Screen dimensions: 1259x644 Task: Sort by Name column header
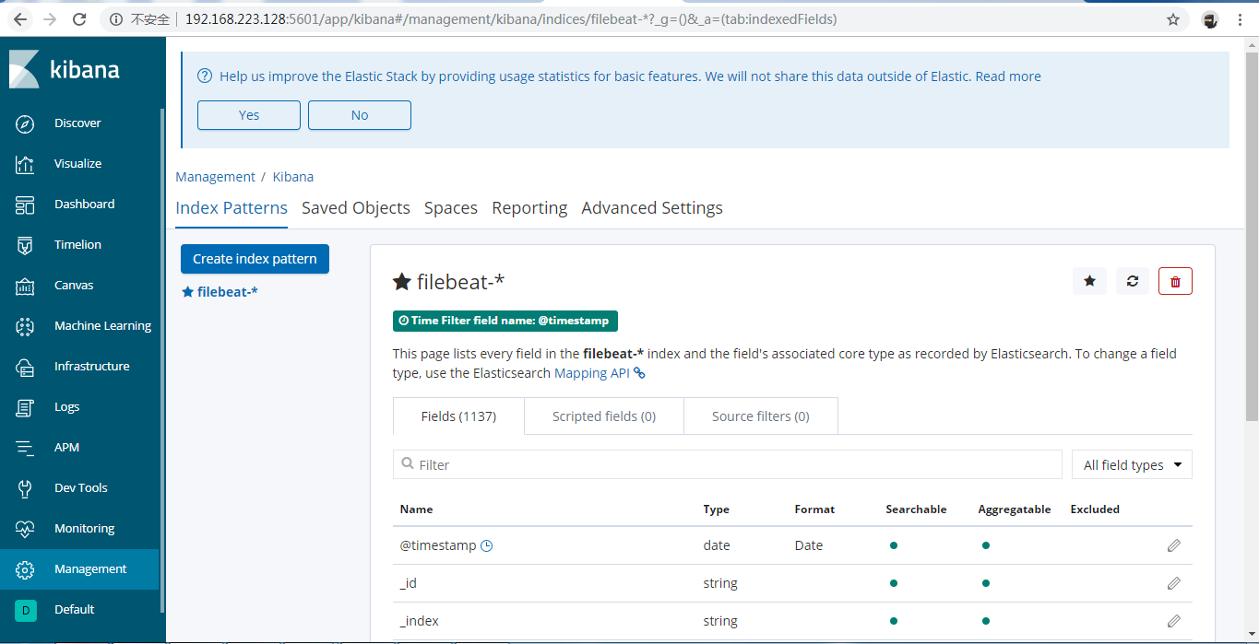click(x=416, y=509)
